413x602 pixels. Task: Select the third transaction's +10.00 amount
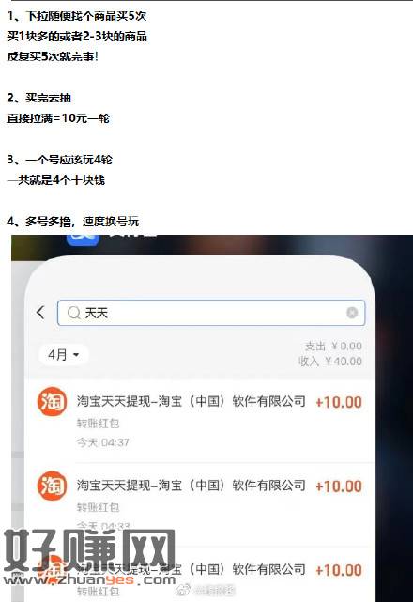pyautogui.click(x=339, y=570)
